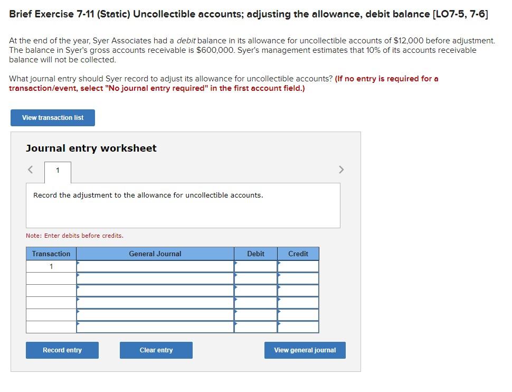Click the Clear entry button
The image size is (512, 392).
click(156, 350)
